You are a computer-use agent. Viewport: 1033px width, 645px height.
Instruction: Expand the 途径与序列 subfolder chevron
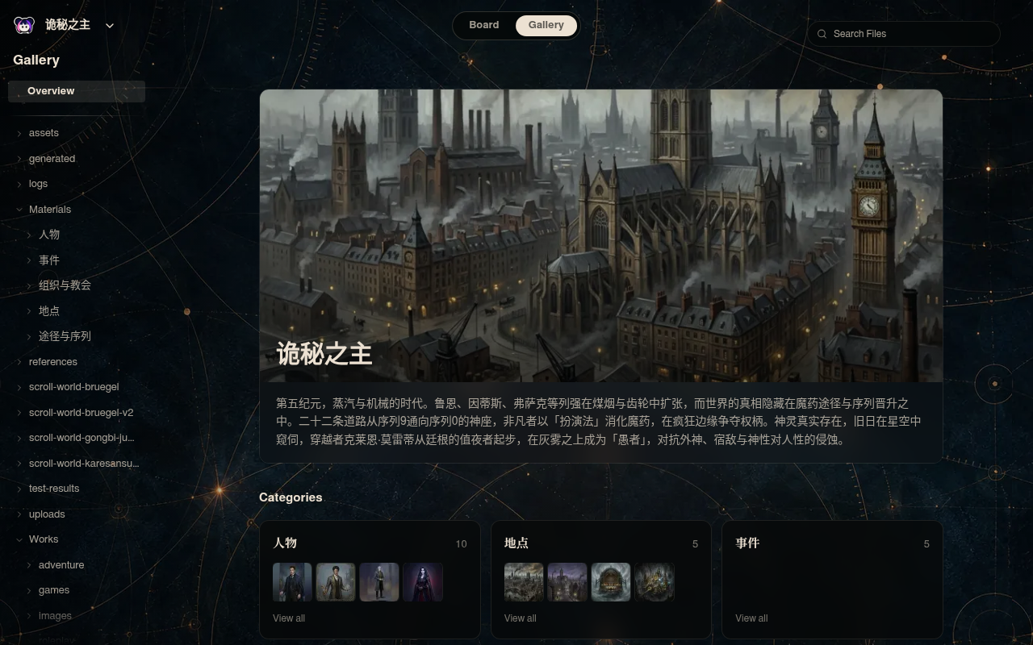click(30, 336)
